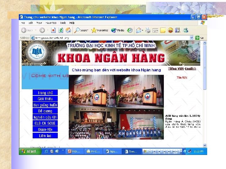Switch to the Ngo... taskbar button
226x169 pixels.
click(113, 151)
